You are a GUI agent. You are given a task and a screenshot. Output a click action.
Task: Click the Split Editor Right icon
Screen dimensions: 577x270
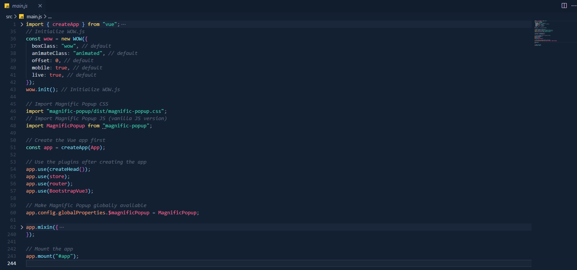(564, 6)
